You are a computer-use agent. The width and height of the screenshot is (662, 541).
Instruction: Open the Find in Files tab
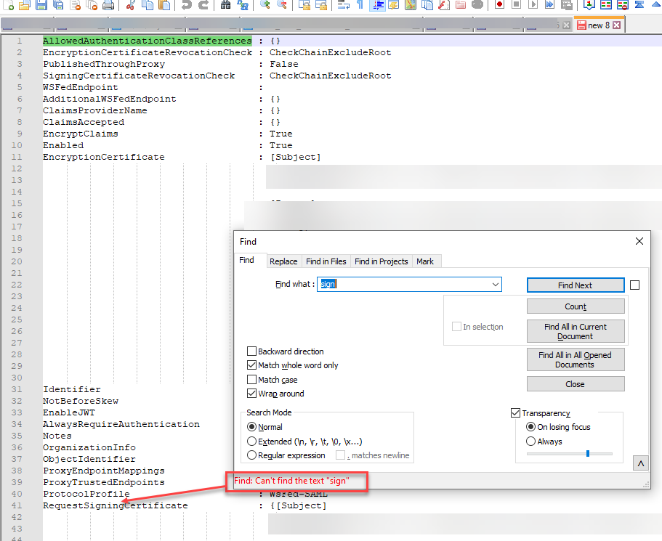click(326, 261)
